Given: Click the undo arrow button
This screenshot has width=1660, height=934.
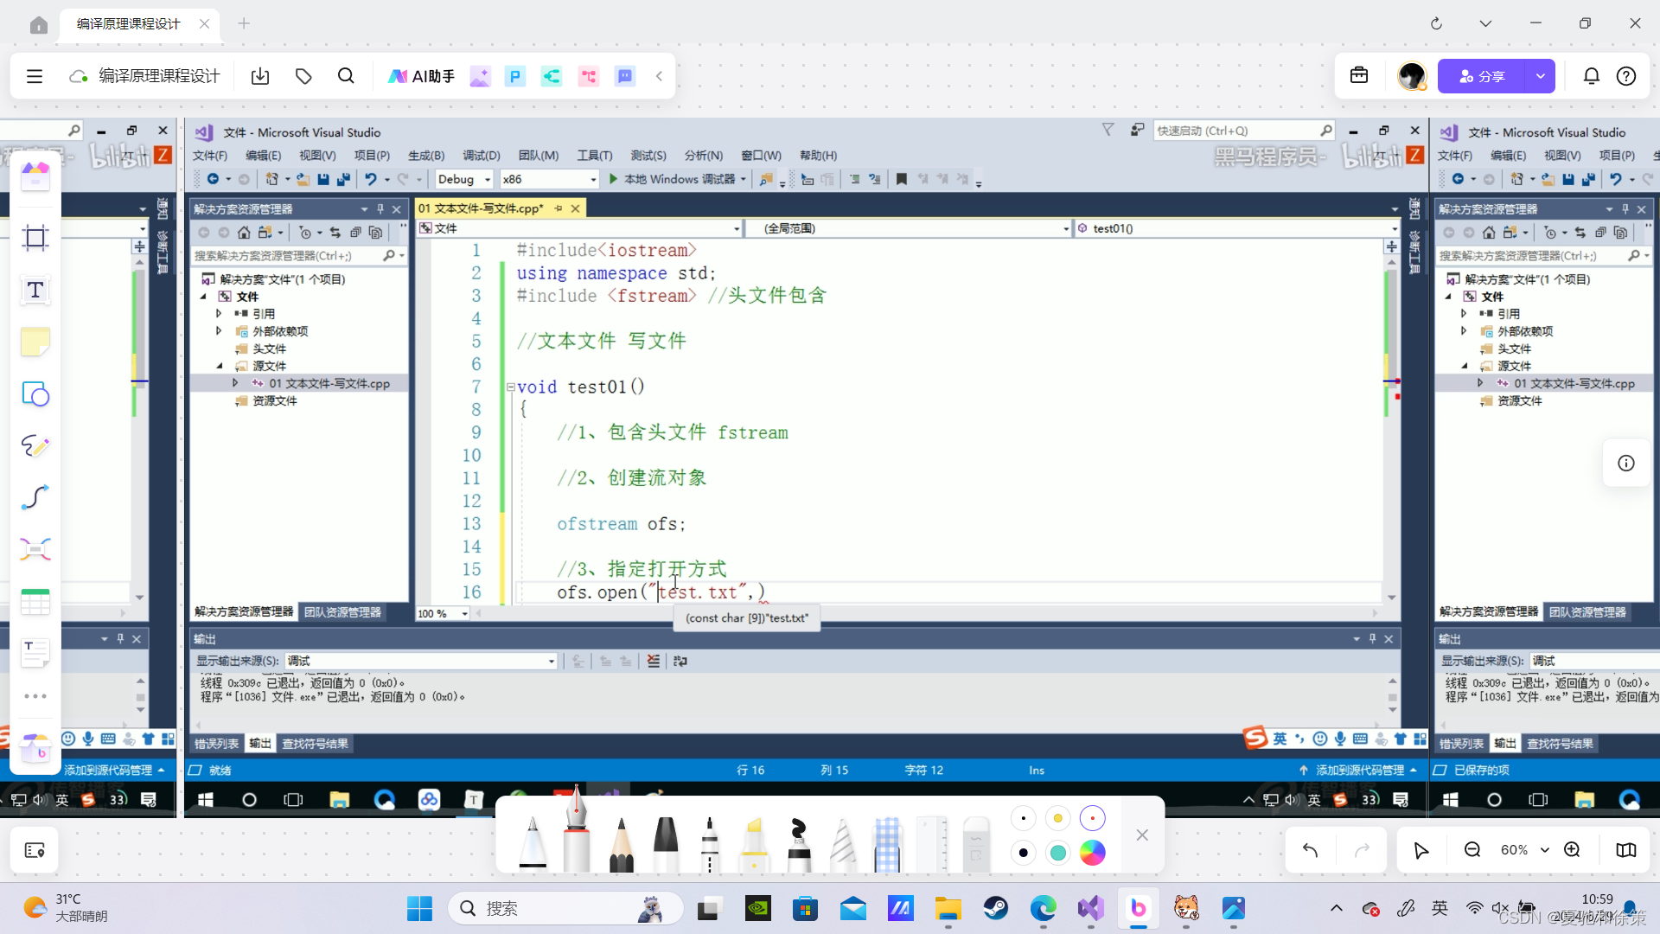Looking at the screenshot, I should [1310, 850].
